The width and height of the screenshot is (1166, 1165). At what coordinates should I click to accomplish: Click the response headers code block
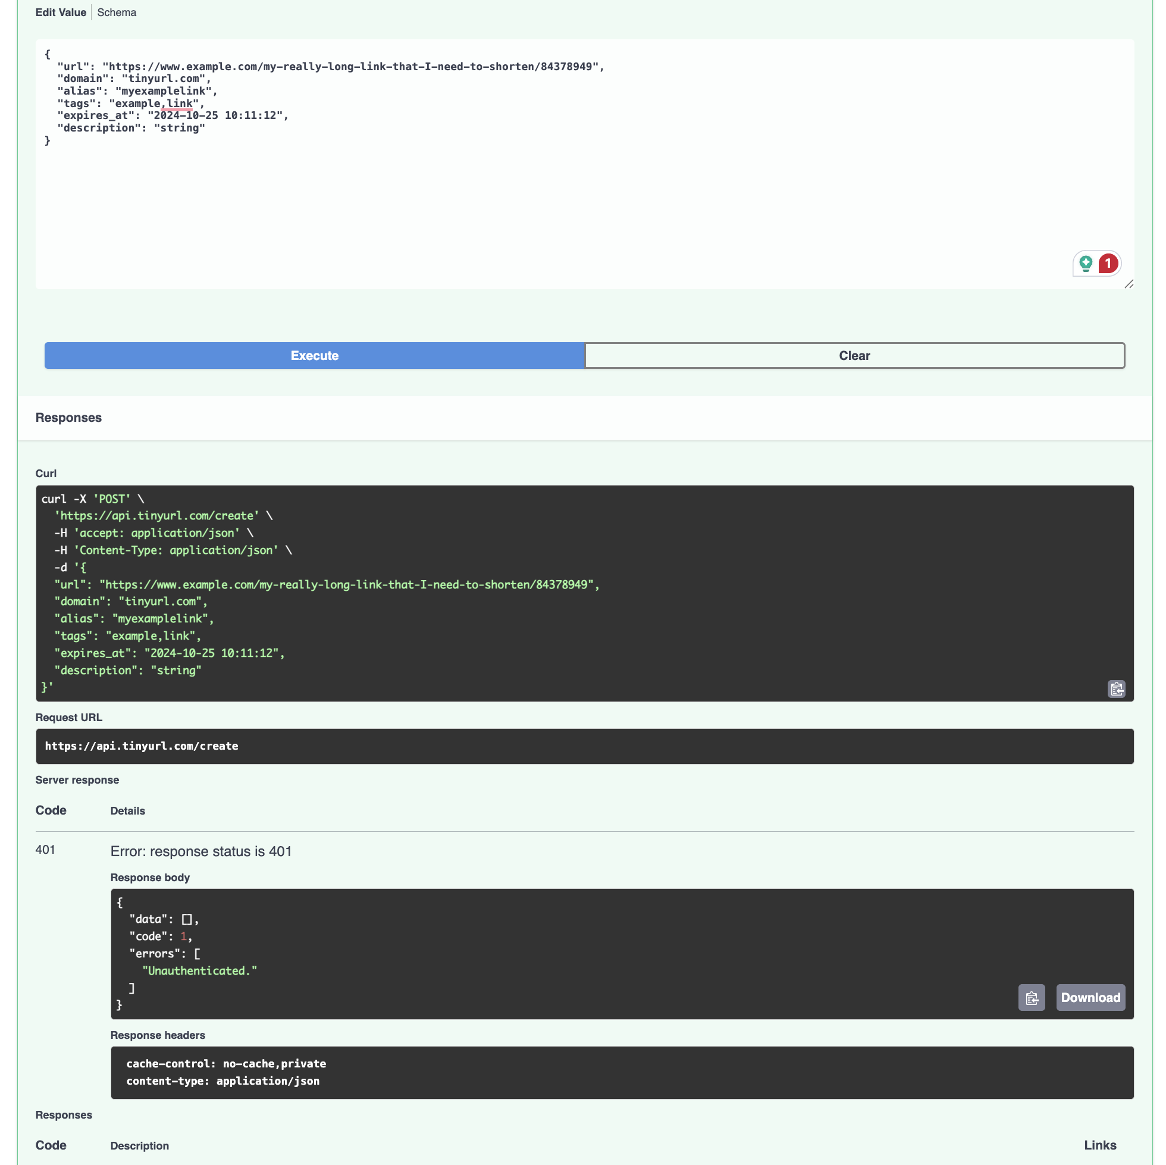click(x=622, y=1072)
